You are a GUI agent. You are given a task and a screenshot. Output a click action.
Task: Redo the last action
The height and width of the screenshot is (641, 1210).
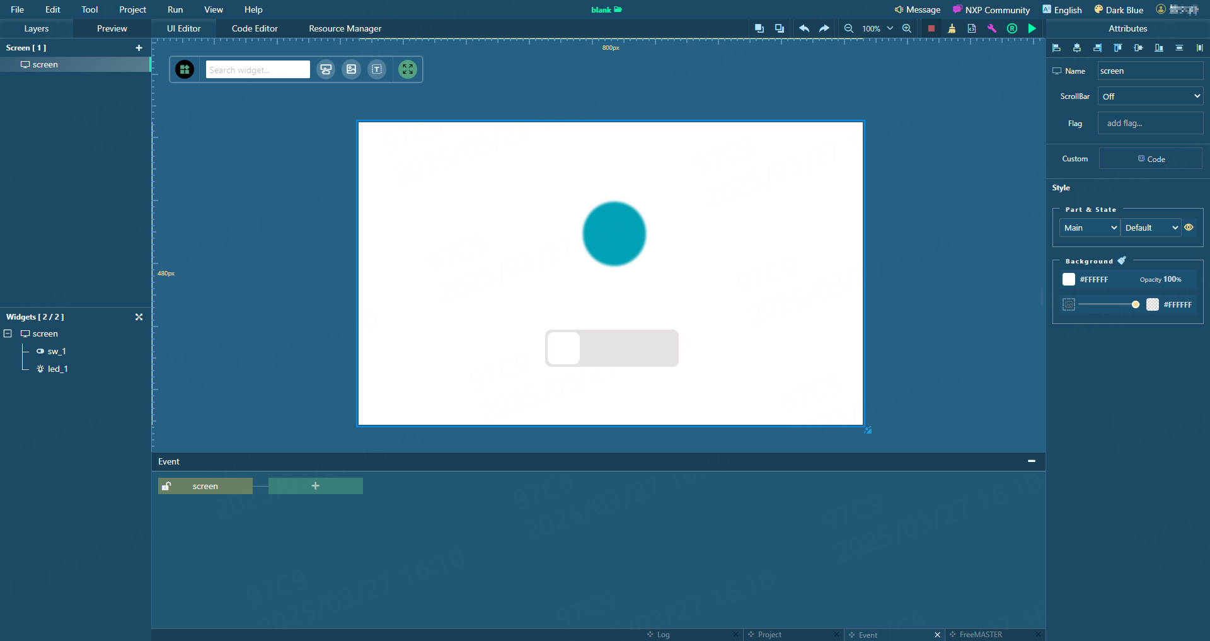tap(824, 28)
